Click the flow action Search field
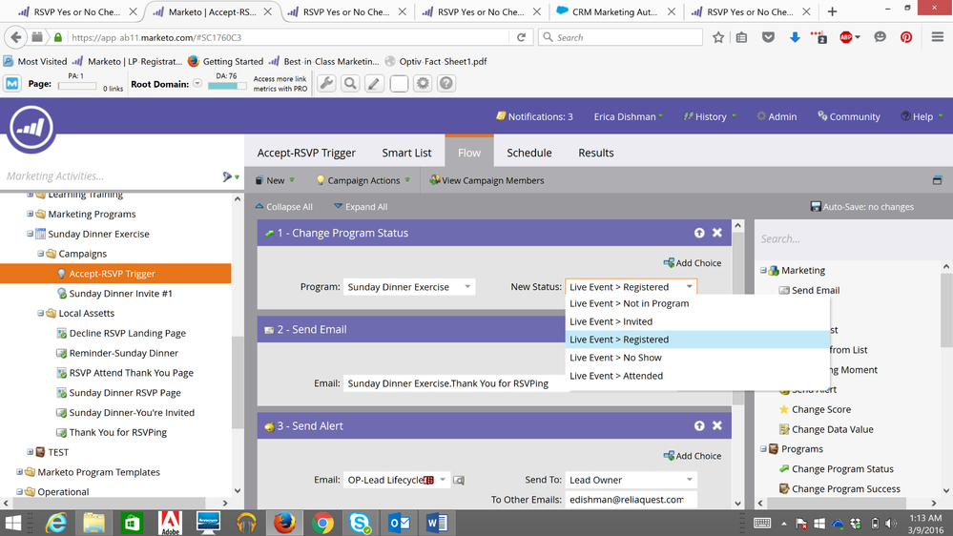Screen dimensions: 953x536 (x=850, y=238)
